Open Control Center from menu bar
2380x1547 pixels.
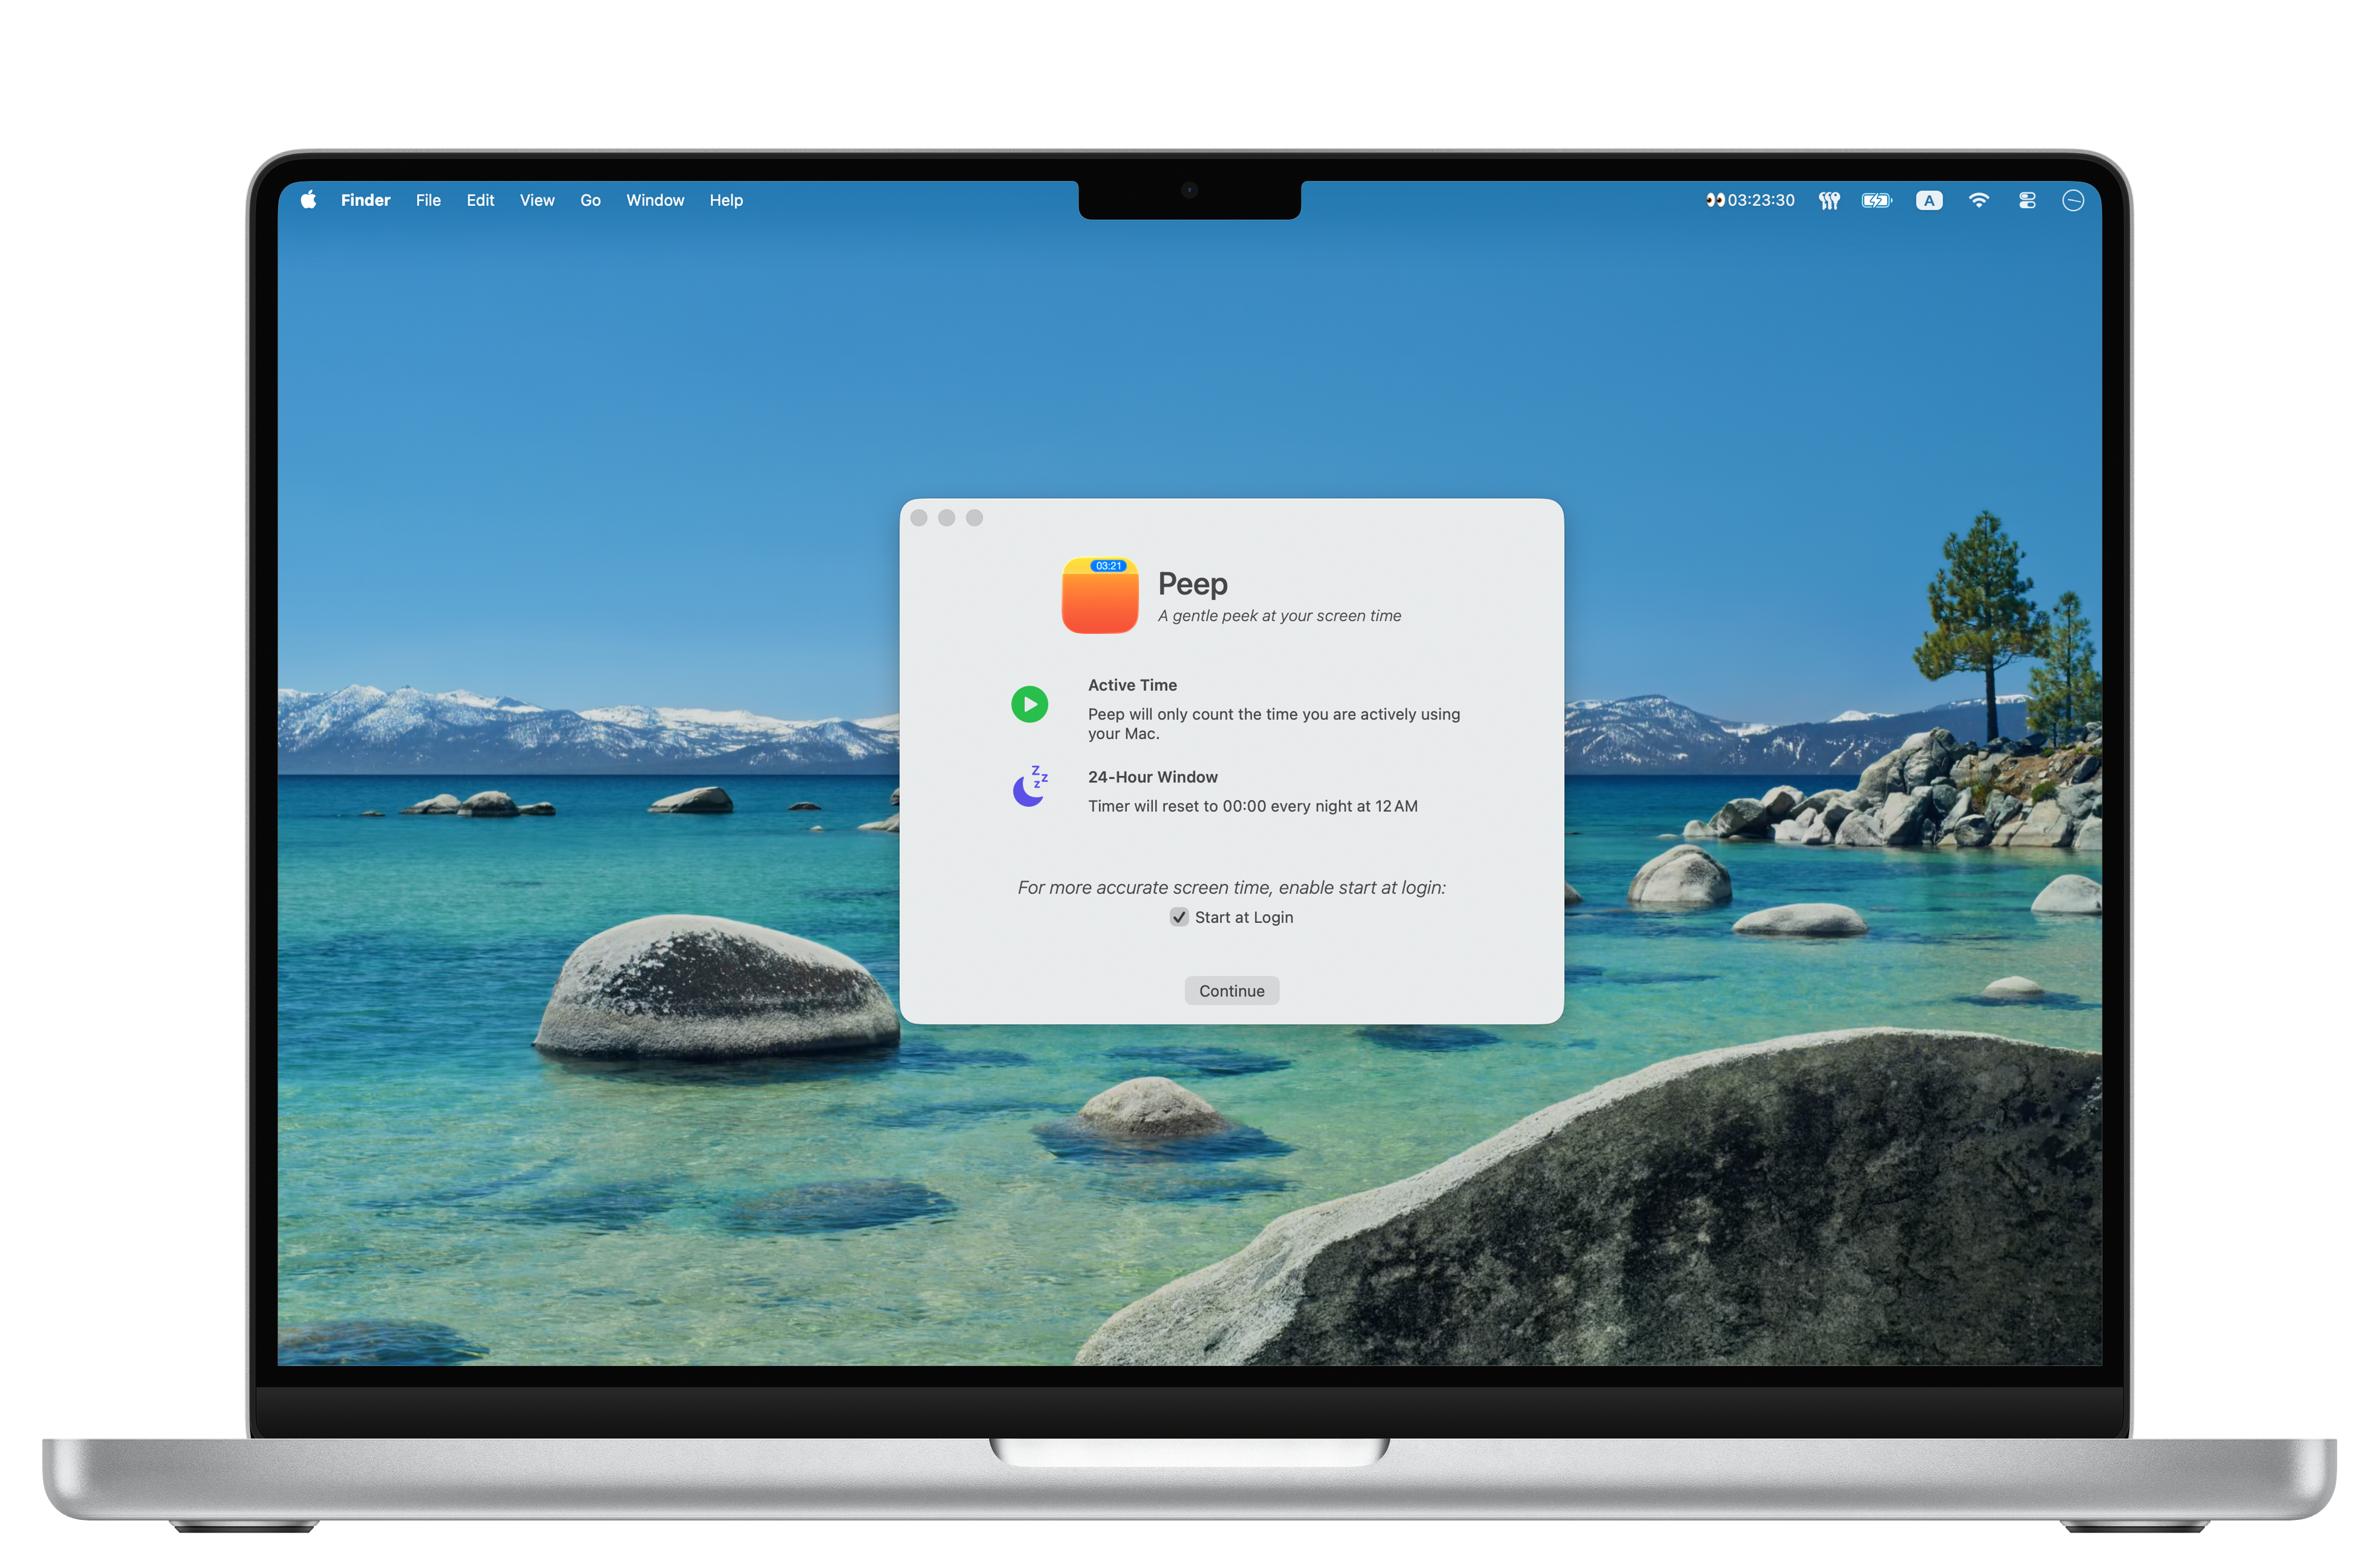pyautogui.click(x=2027, y=200)
